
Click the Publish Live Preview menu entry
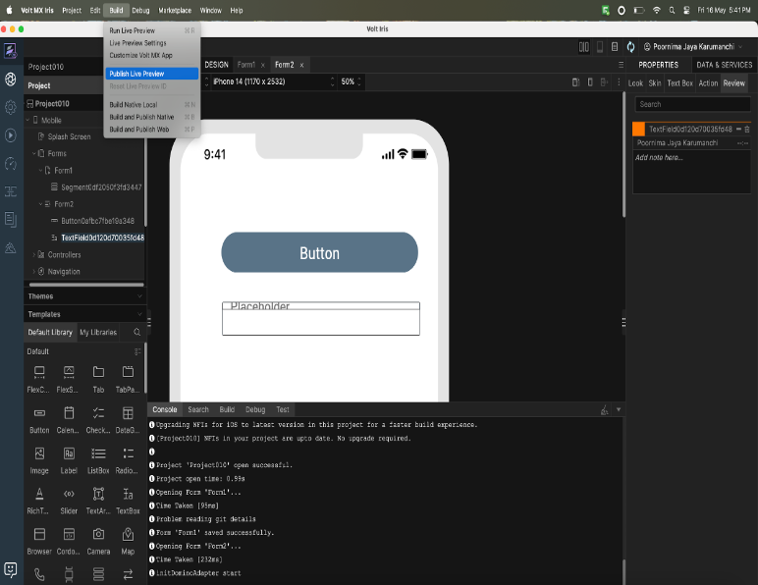coord(136,74)
